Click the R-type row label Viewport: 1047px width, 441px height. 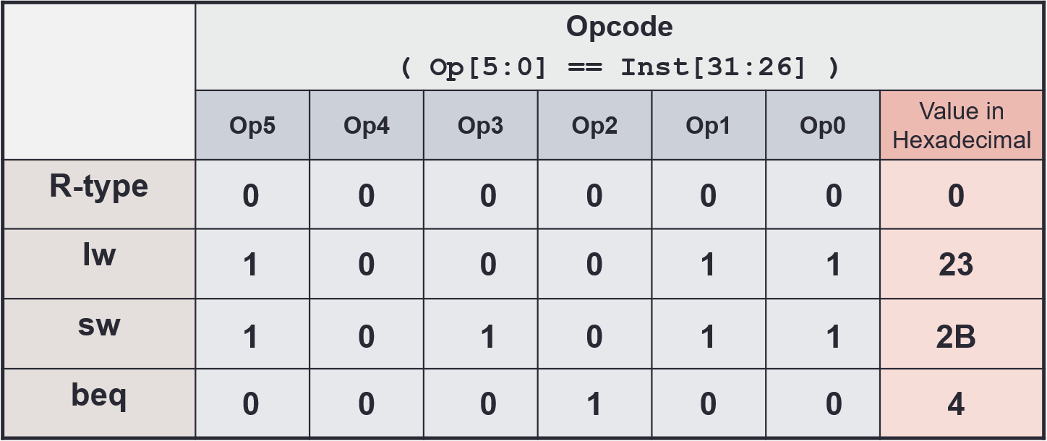98,187
